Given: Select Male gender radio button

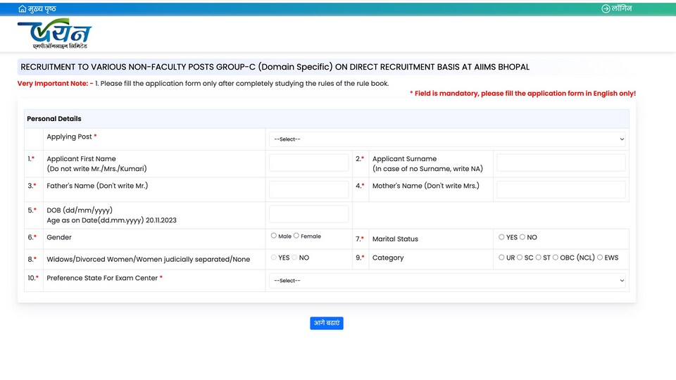Looking at the screenshot, I should click(274, 236).
